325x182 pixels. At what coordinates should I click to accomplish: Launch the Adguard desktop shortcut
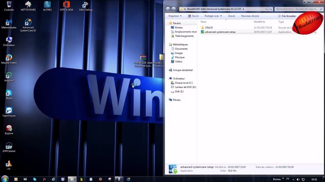pos(9,77)
